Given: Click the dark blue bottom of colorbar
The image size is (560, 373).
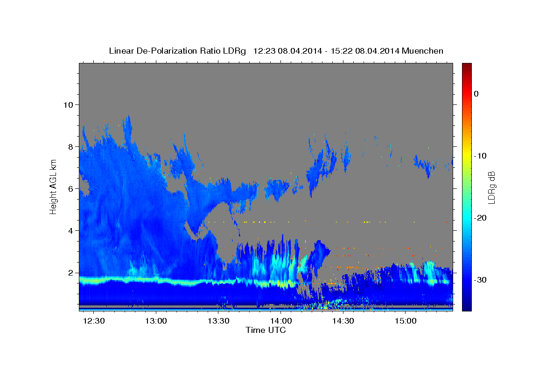Looking at the screenshot, I should tap(467, 307).
